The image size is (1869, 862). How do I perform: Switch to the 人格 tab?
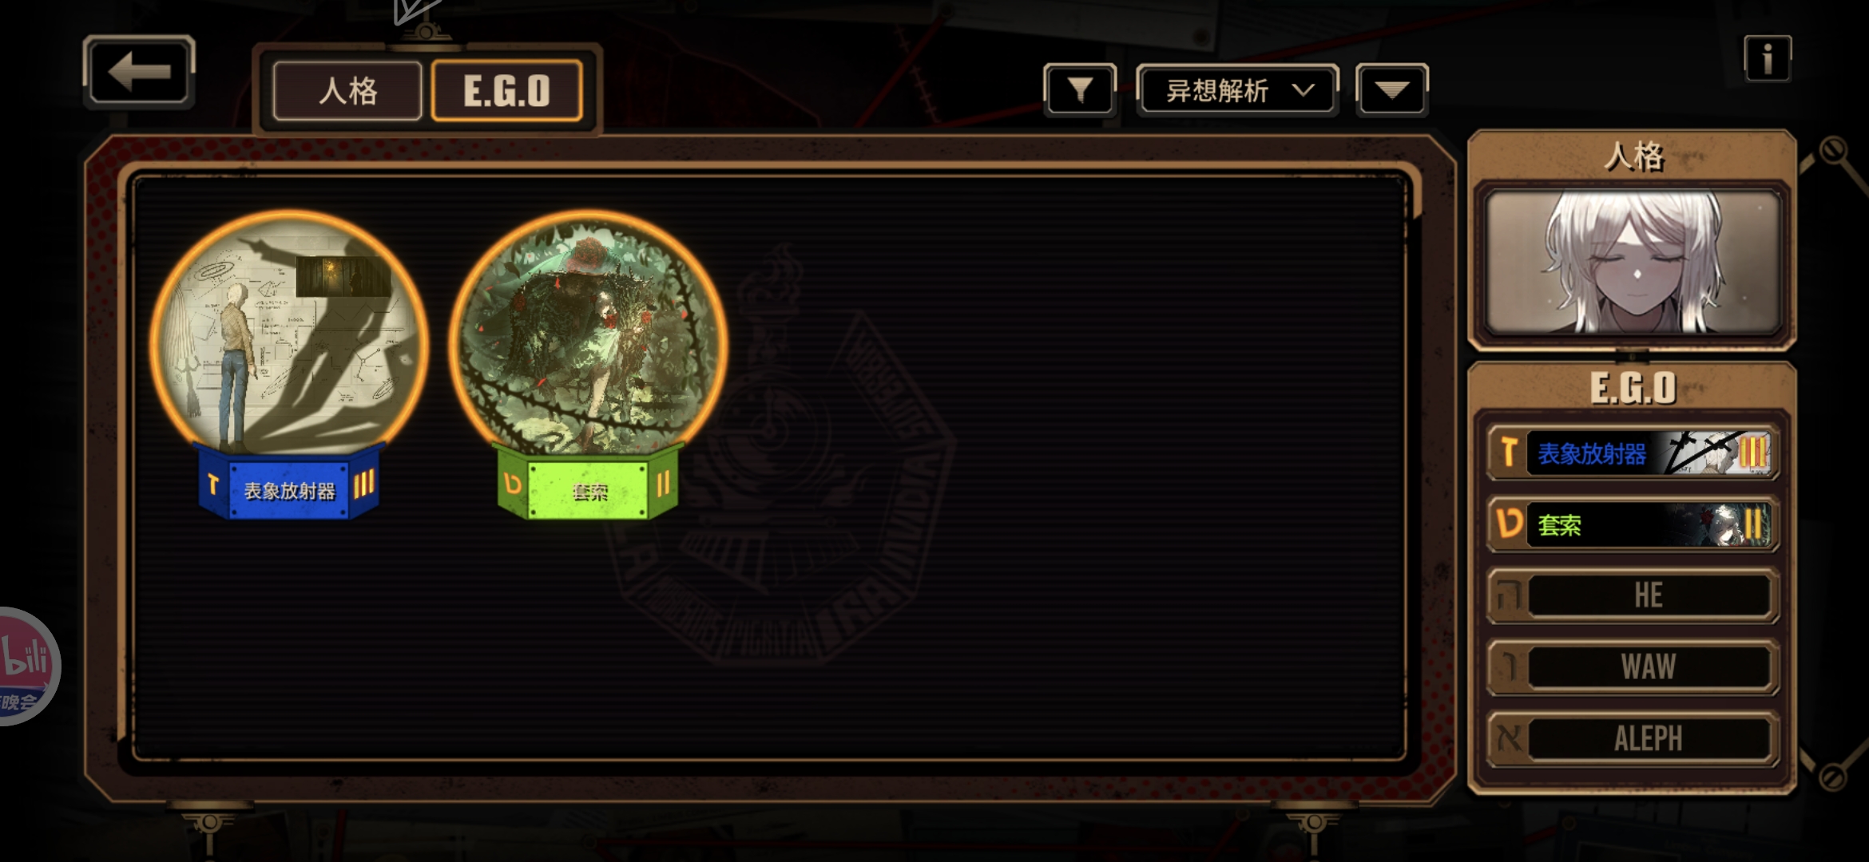(347, 91)
